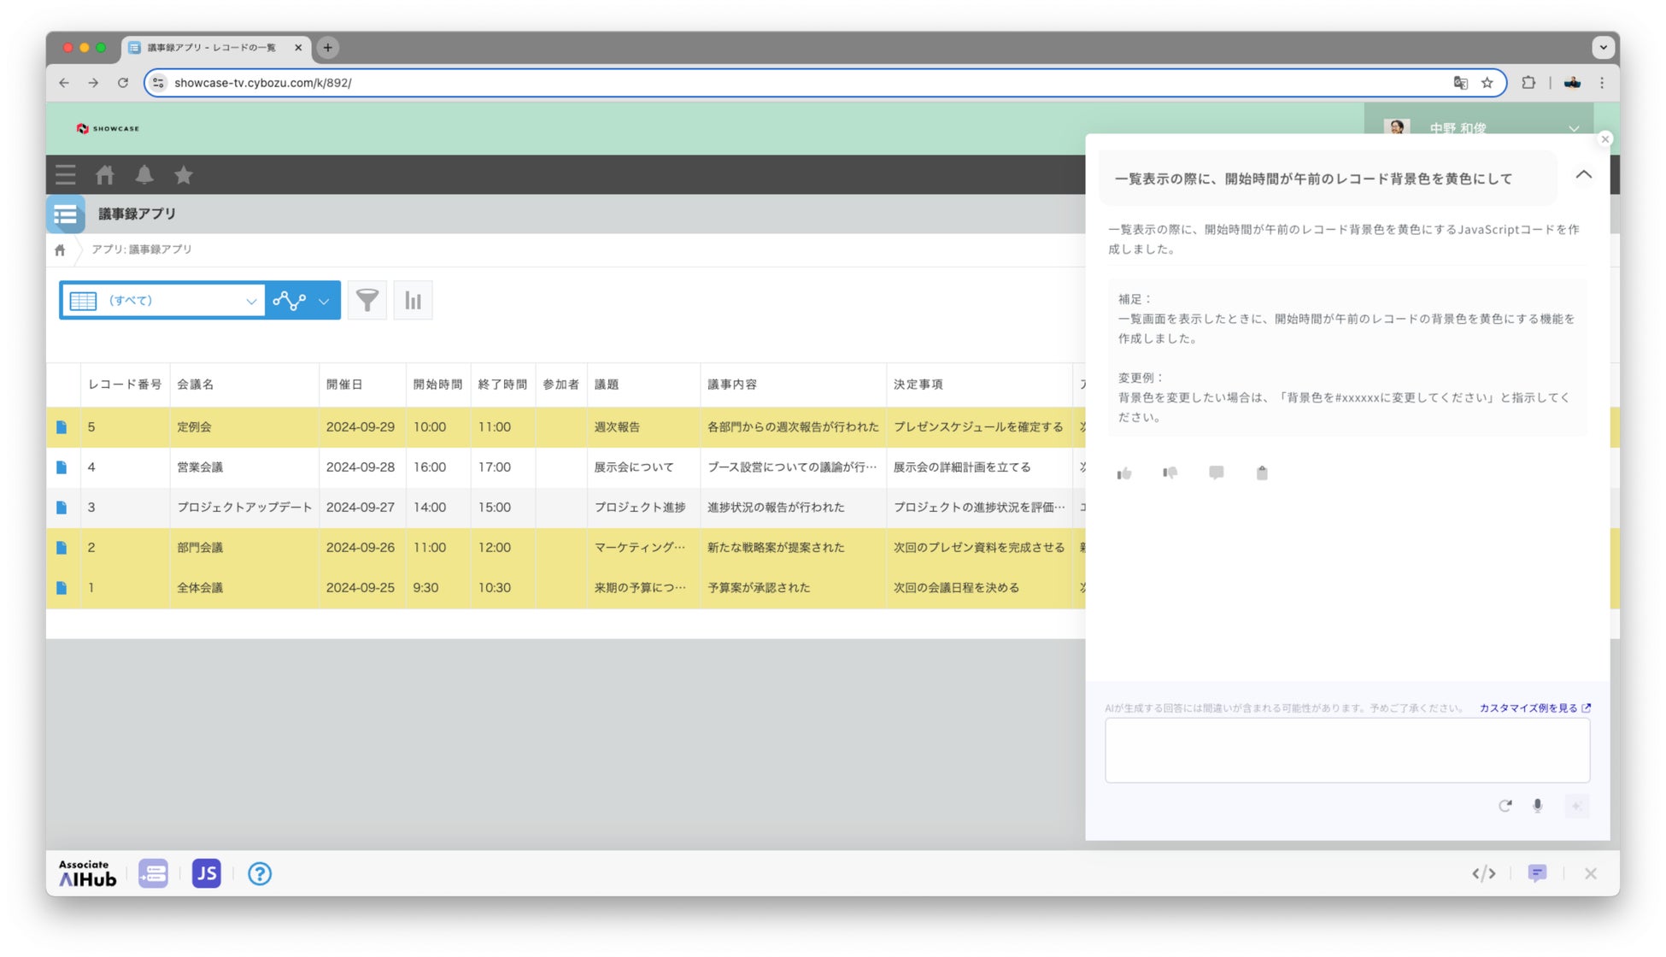Click the アプリ: 議事録アプリ breadcrumb

point(142,250)
